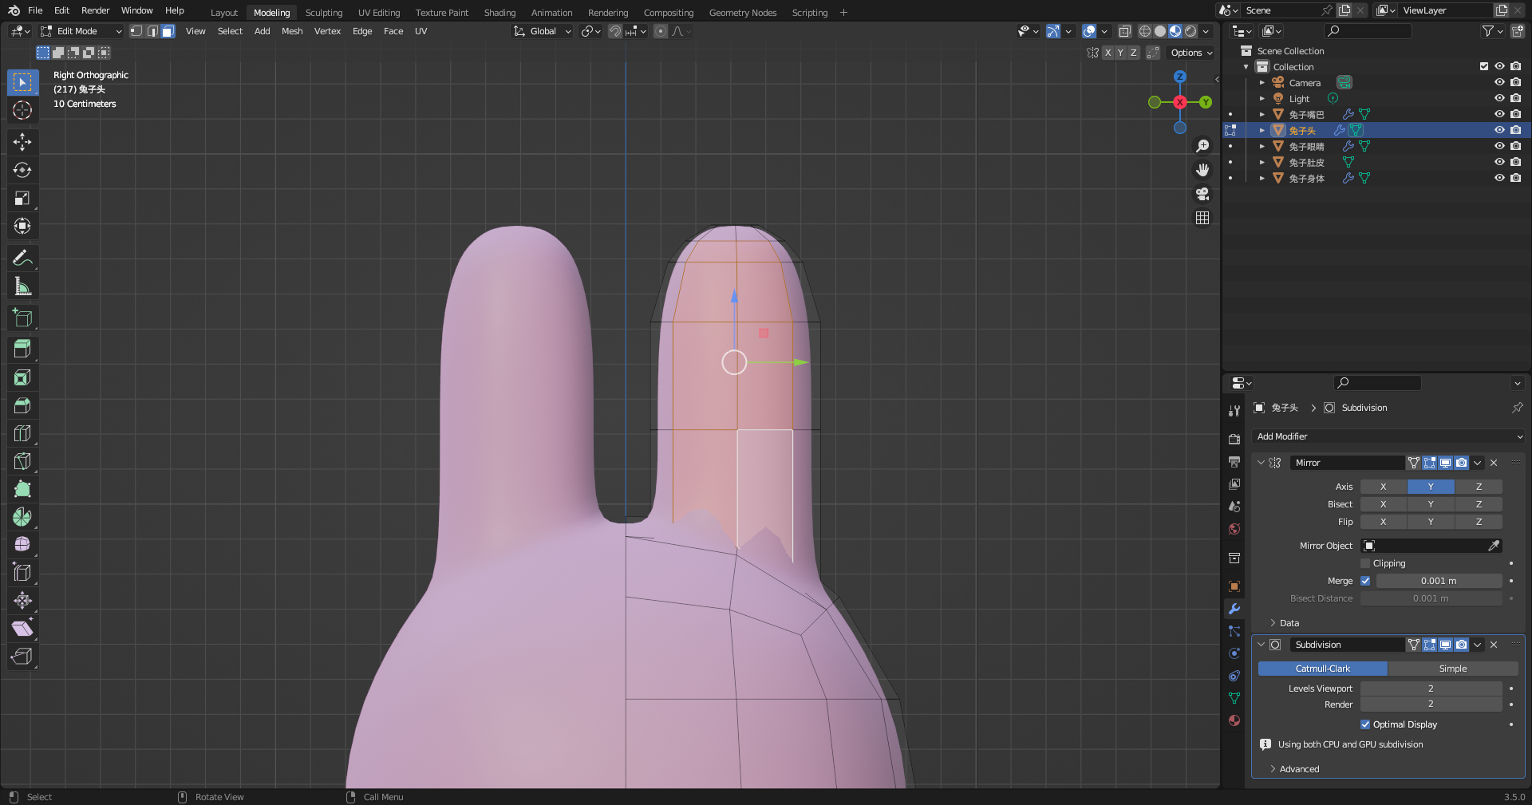Select the Extrude Region tool
1532x805 pixels.
point(22,349)
